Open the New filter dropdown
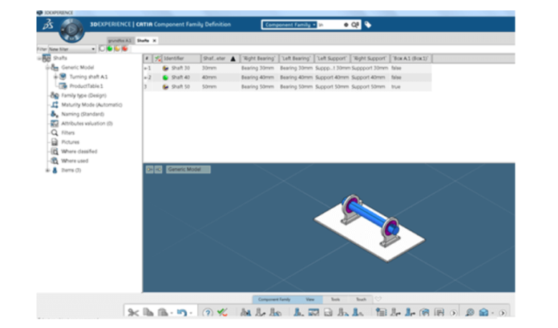The width and height of the screenshot is (558, 328). [x=72, y=49]
